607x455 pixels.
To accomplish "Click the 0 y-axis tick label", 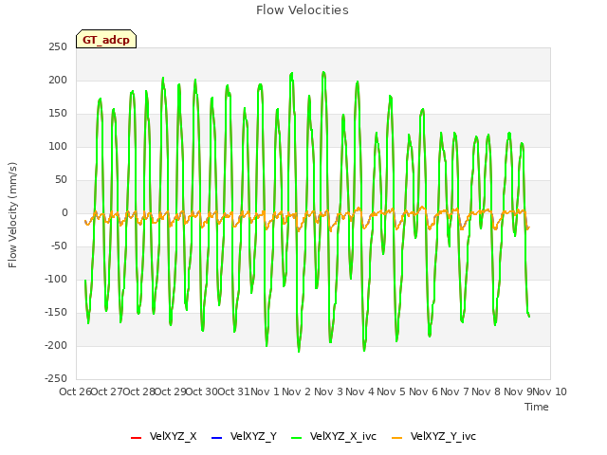I will click(64, 212).
